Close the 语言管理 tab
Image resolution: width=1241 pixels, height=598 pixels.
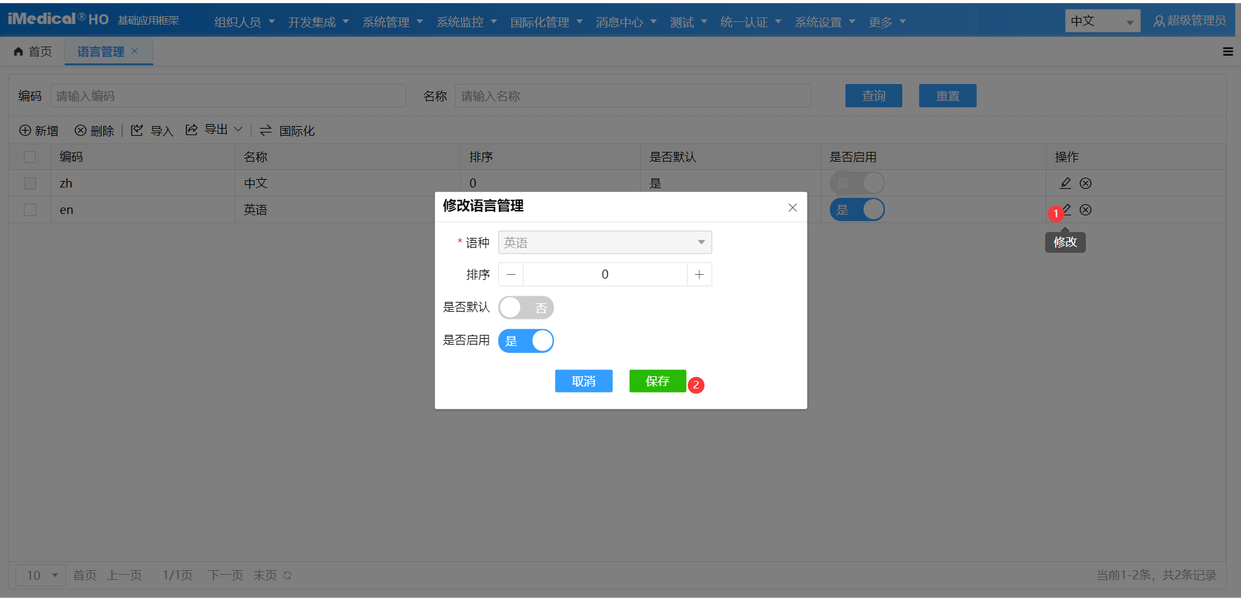134,51
